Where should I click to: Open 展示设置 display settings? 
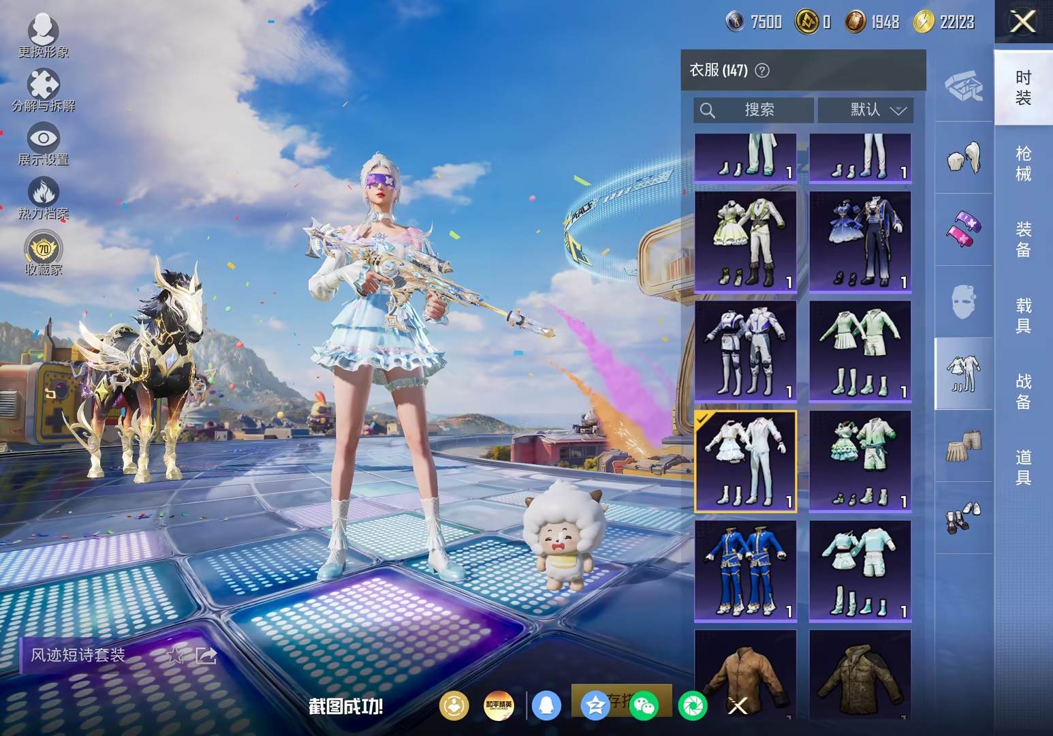coord(43,144)
